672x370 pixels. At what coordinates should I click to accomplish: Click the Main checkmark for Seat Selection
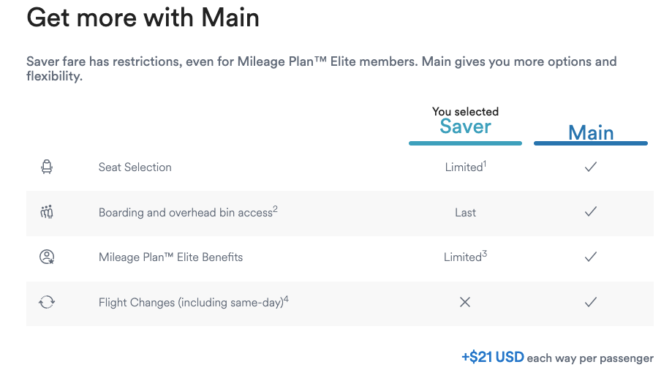tap(591, 167)
